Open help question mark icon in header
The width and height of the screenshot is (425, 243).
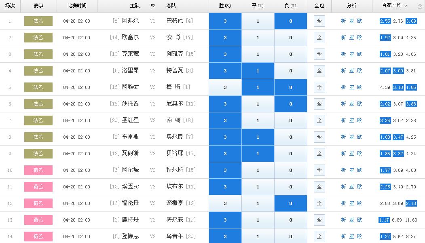(x=420, y=7)
